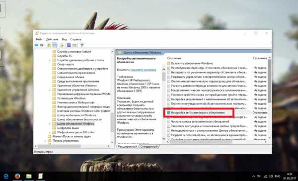Click the blue help book toolbar icon
This screenshot has height=181, width=298.
point(69,45)
